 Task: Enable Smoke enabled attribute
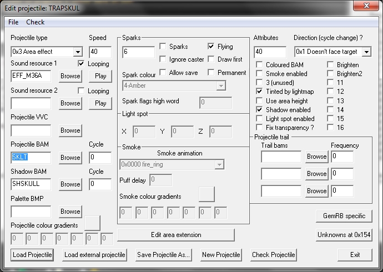(x=259, y=73)
